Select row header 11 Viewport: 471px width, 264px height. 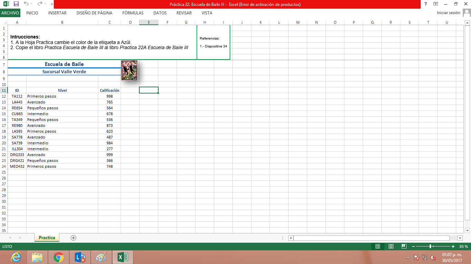point(4,90)
